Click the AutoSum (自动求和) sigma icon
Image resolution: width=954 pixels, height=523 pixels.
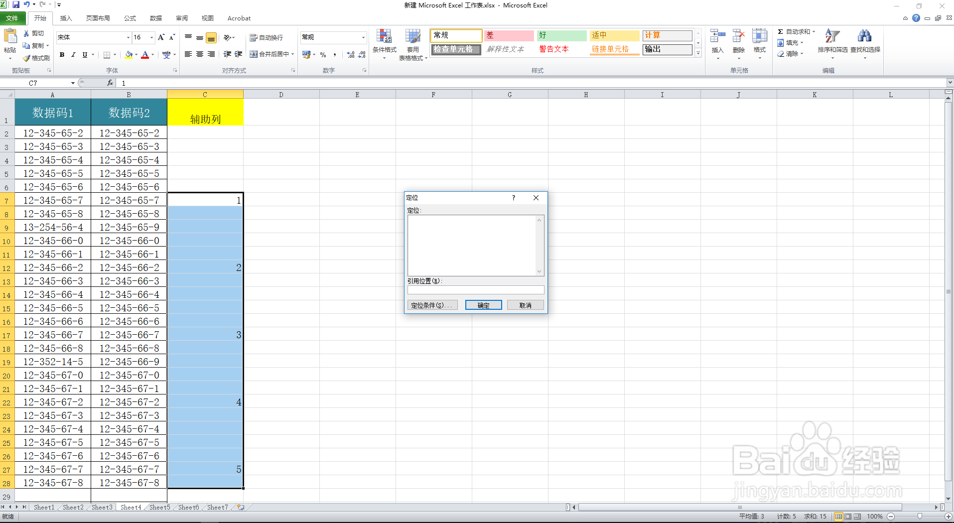click(x=781, y=32)
